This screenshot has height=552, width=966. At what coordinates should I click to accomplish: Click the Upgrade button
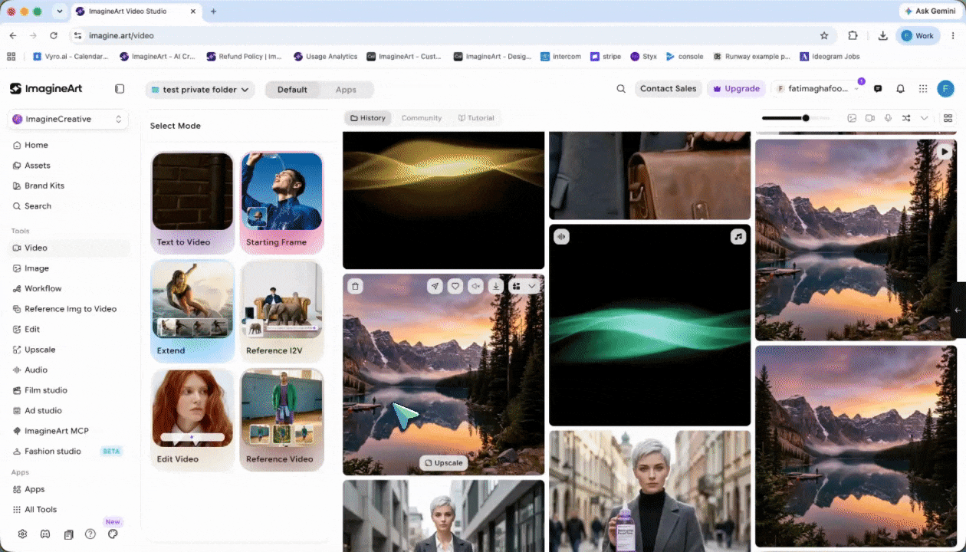736,89
